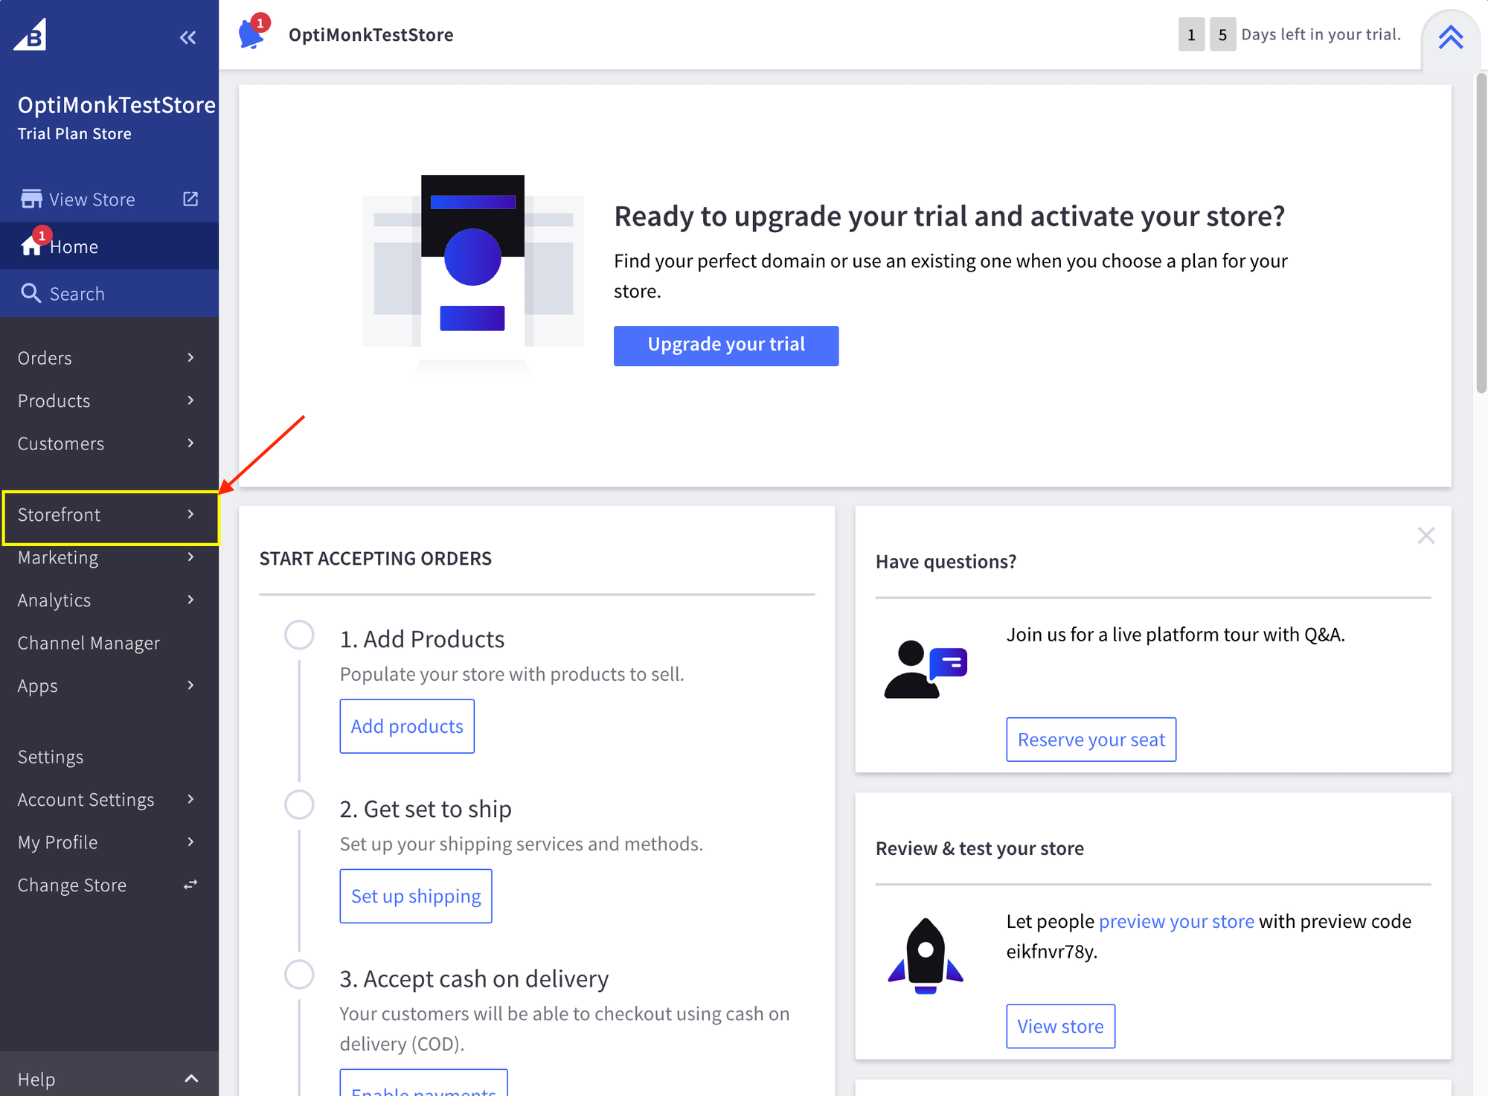Expand the Marketing menu chevron
Viewport: 1488px width, 1096px height.
pos(190,557)
